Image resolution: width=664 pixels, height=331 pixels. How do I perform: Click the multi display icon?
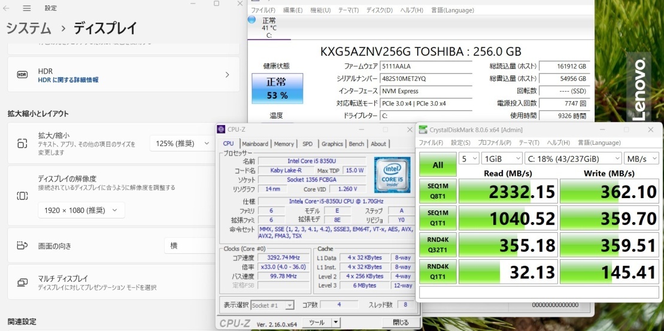[22, 283]
